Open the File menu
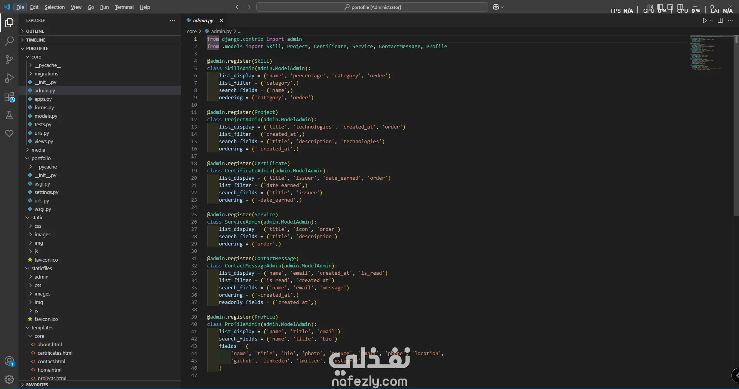Image resolution: width=739 pixels, height=389 pixels. click(20, 7)
